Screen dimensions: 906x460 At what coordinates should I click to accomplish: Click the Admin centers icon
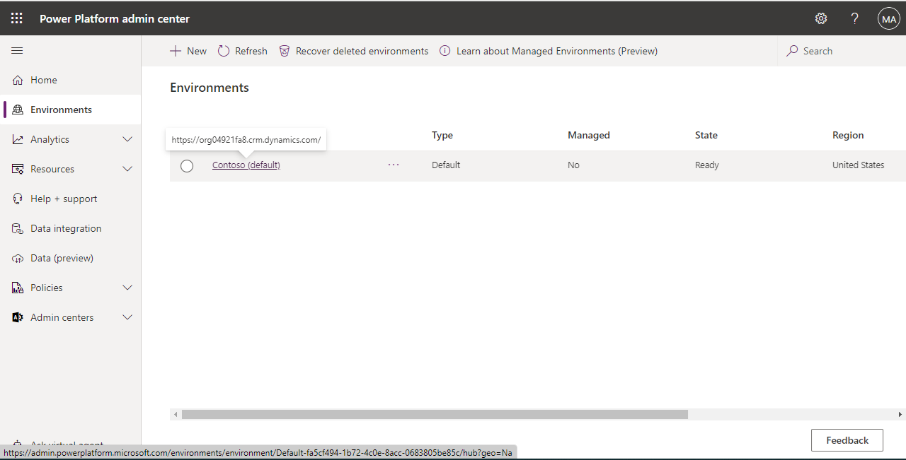[x=18, y=317]
